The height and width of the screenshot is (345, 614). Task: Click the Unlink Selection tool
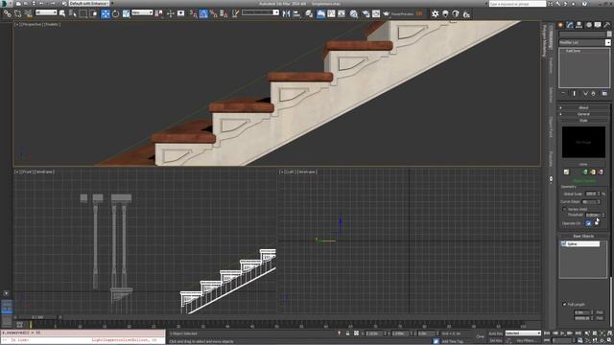coord(18,13)
